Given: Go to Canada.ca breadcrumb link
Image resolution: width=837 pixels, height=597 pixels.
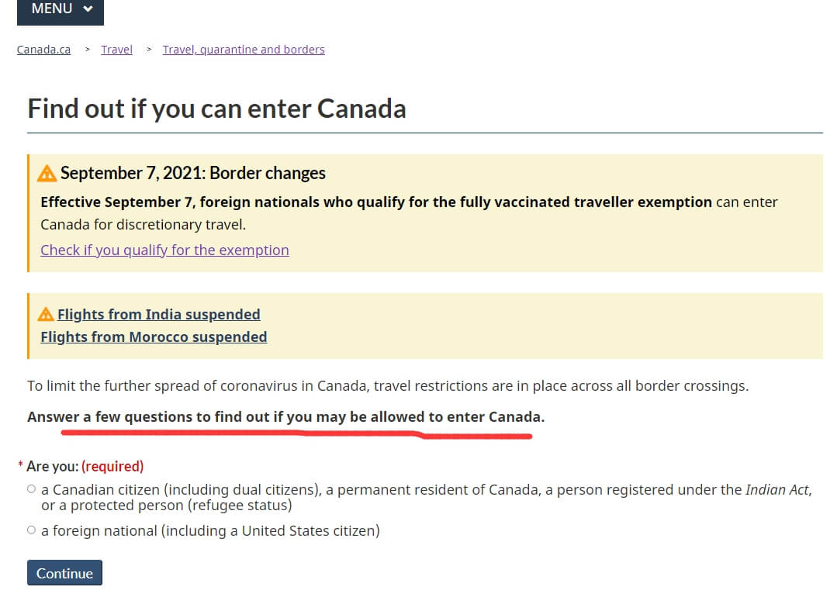Looking at the screenshot, I should pyautogui.click(x=43, y=50).
